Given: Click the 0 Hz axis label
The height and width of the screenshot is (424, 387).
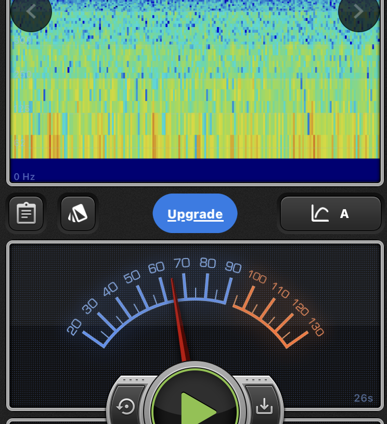Looking at the screenshot, I should [24, 177].
